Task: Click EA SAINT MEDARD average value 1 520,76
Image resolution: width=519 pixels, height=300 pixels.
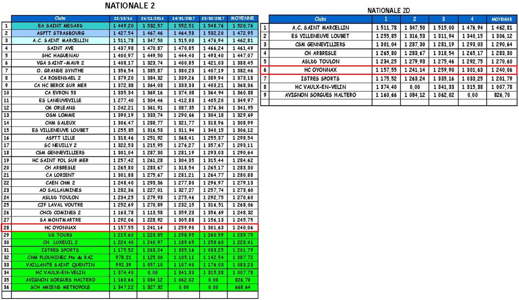Action: (x=242, y=26)
